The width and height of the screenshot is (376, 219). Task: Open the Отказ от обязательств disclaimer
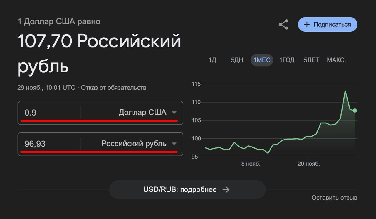click(x=113, y=88)
